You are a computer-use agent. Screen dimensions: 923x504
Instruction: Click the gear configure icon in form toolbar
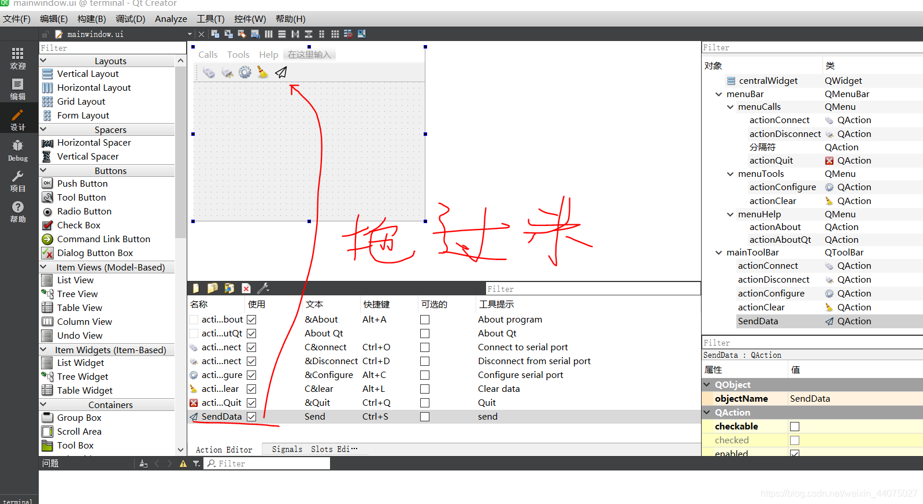pos(245,72)
